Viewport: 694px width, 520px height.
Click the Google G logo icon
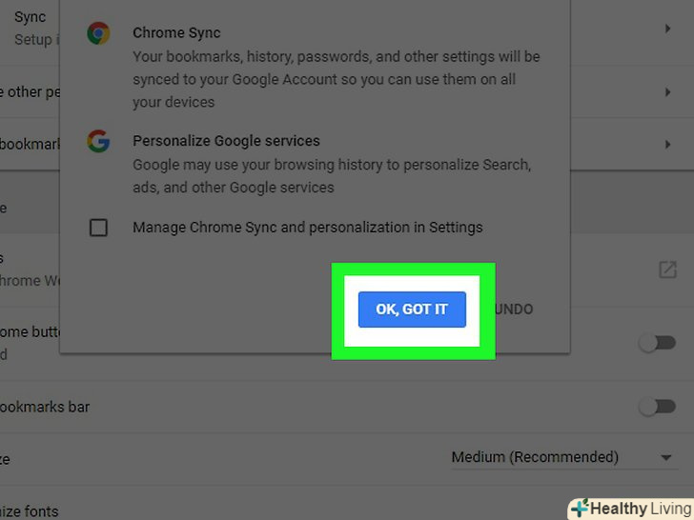click(98, 142)
